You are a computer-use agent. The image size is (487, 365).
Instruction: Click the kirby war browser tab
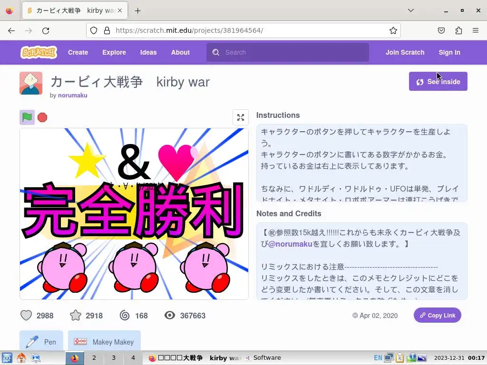coord(75,10)
